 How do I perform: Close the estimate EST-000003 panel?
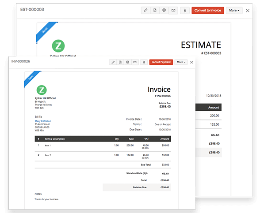248,11
